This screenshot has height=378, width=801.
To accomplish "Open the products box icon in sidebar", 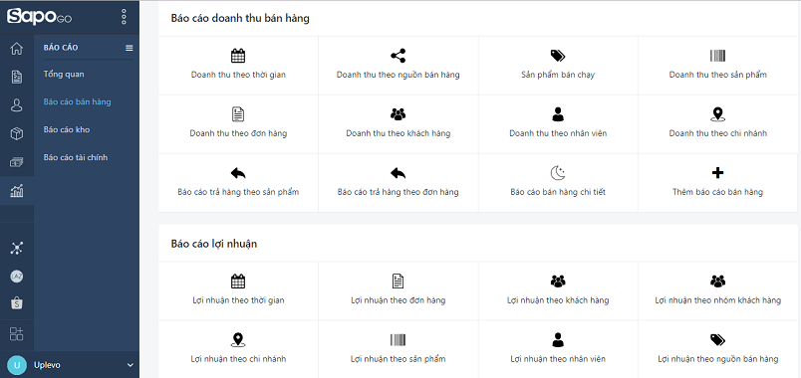I will pyautogui.click(x=17, y=134).
